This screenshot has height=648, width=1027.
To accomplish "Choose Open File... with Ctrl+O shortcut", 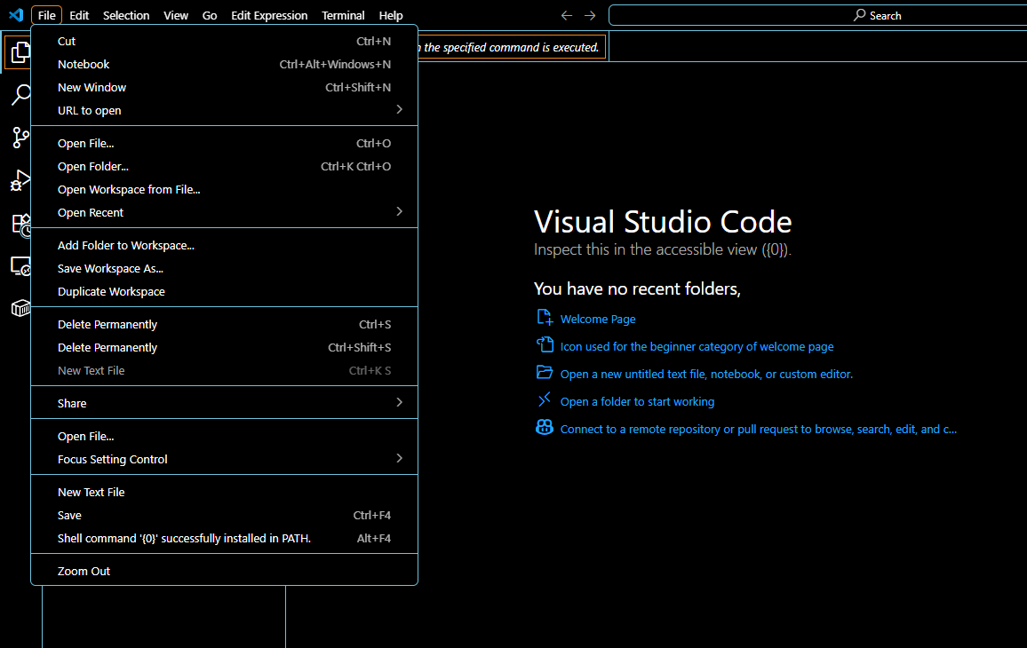I will [224, 143].
